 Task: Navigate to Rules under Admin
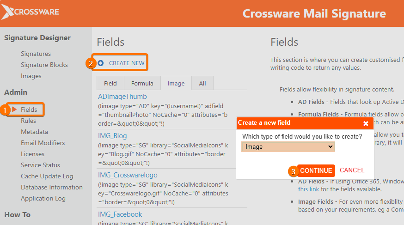[x=28, y=121]
